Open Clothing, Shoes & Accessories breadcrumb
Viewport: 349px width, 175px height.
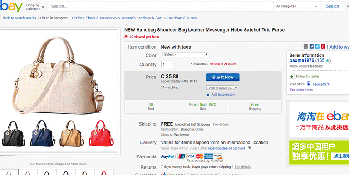[x=94, y=18]
